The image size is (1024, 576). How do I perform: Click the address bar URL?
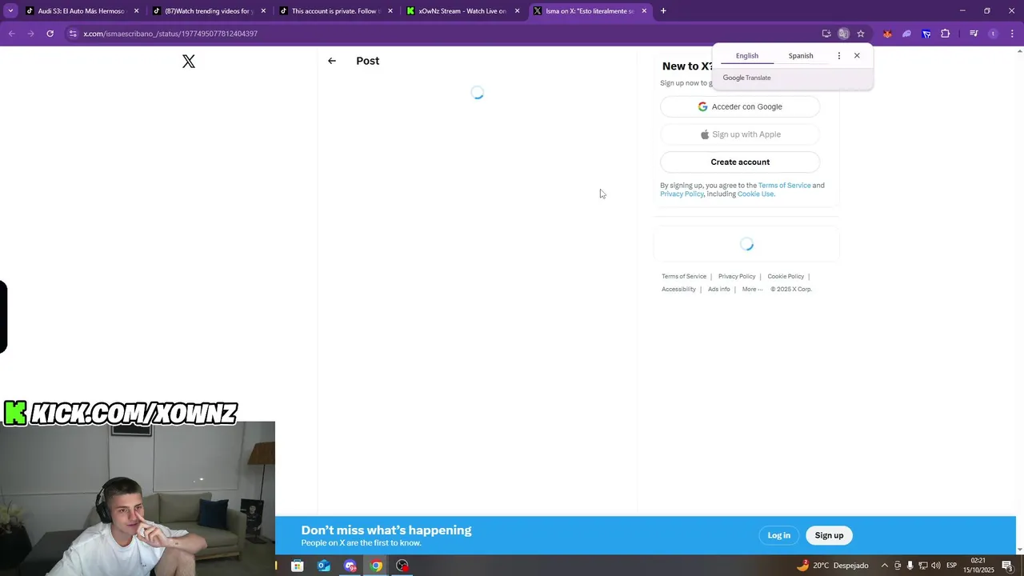coord(170,34)
